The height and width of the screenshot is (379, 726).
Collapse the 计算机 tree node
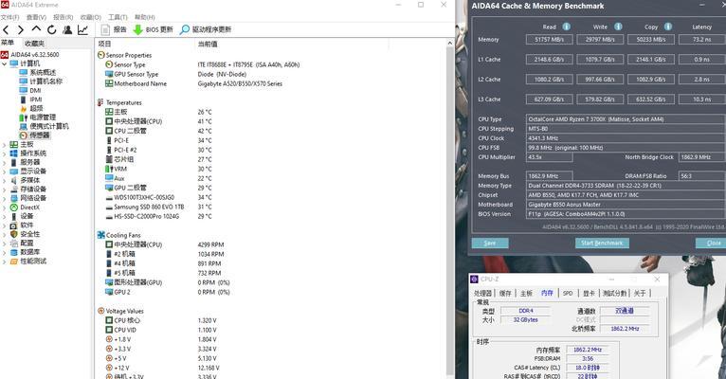coord(5,63)
